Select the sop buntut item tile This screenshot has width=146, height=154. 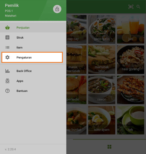76,120
